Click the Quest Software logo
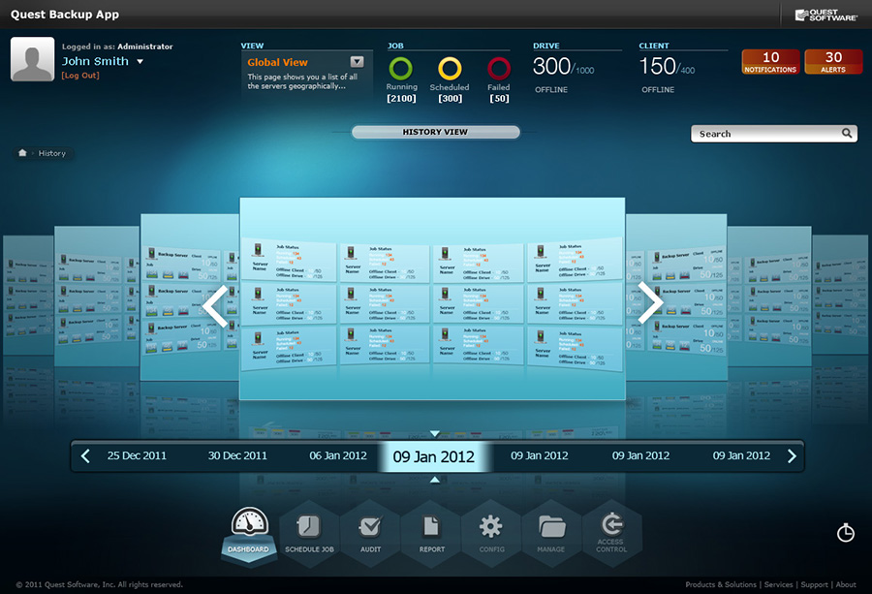Viewport: 872px width, 594px height. click(x=826, y=15)
